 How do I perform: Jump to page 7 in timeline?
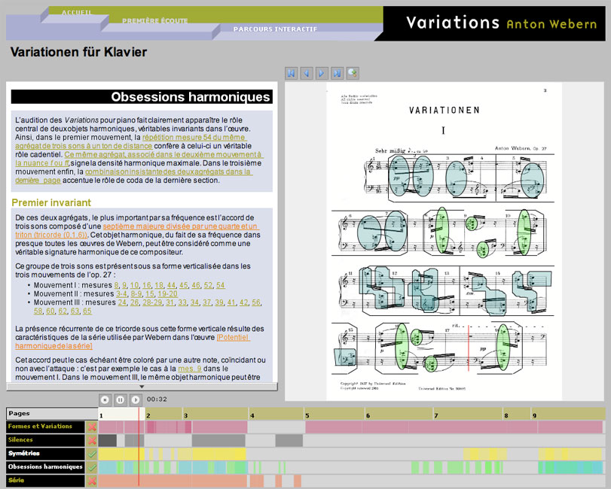coord(468,415)
